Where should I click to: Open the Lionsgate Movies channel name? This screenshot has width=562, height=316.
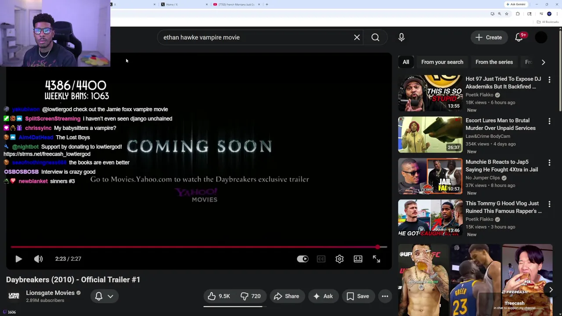click(x=50, y=293)
